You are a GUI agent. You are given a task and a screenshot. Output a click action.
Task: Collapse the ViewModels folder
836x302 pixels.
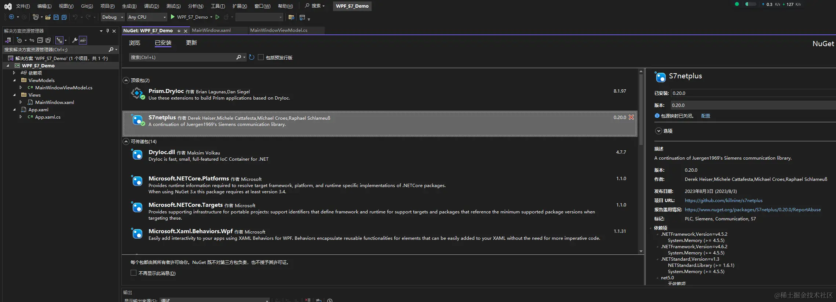click(14, 80)
